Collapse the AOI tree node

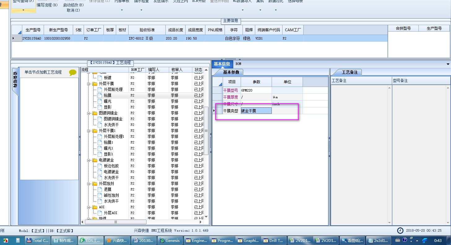[89, 207]
